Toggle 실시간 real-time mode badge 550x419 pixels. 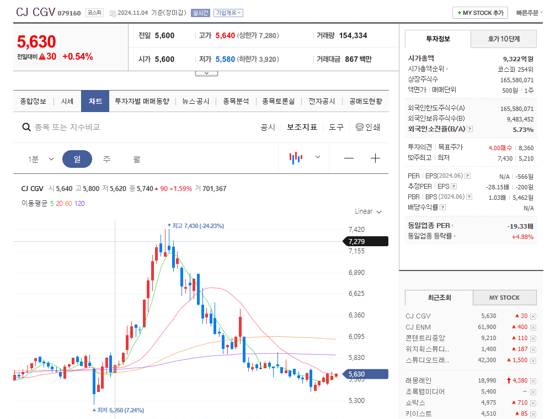click(200, 13)
